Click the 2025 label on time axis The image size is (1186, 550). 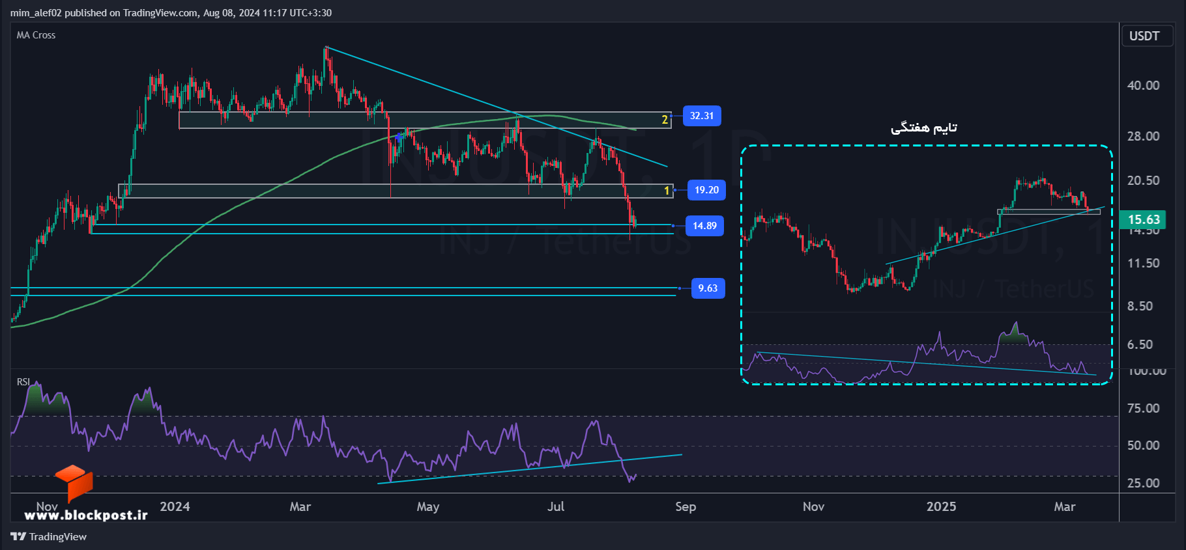(941, 506)
